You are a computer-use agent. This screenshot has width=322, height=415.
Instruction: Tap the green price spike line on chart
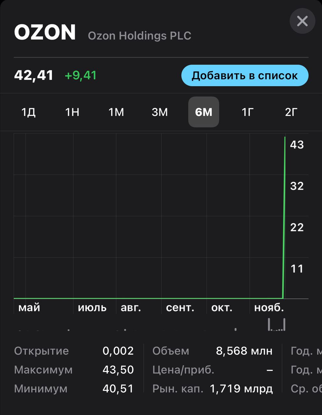pyautogui.click(x=284, y=217)
